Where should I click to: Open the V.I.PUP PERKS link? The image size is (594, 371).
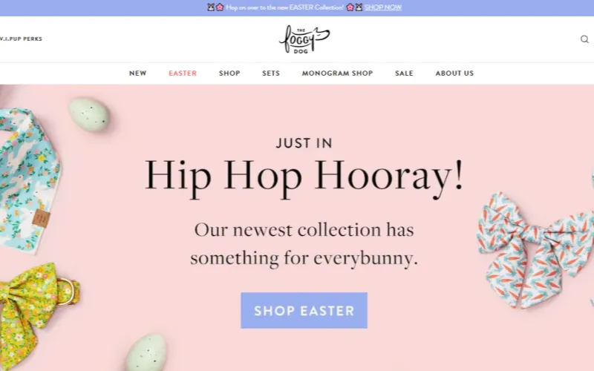coord(21,39)
